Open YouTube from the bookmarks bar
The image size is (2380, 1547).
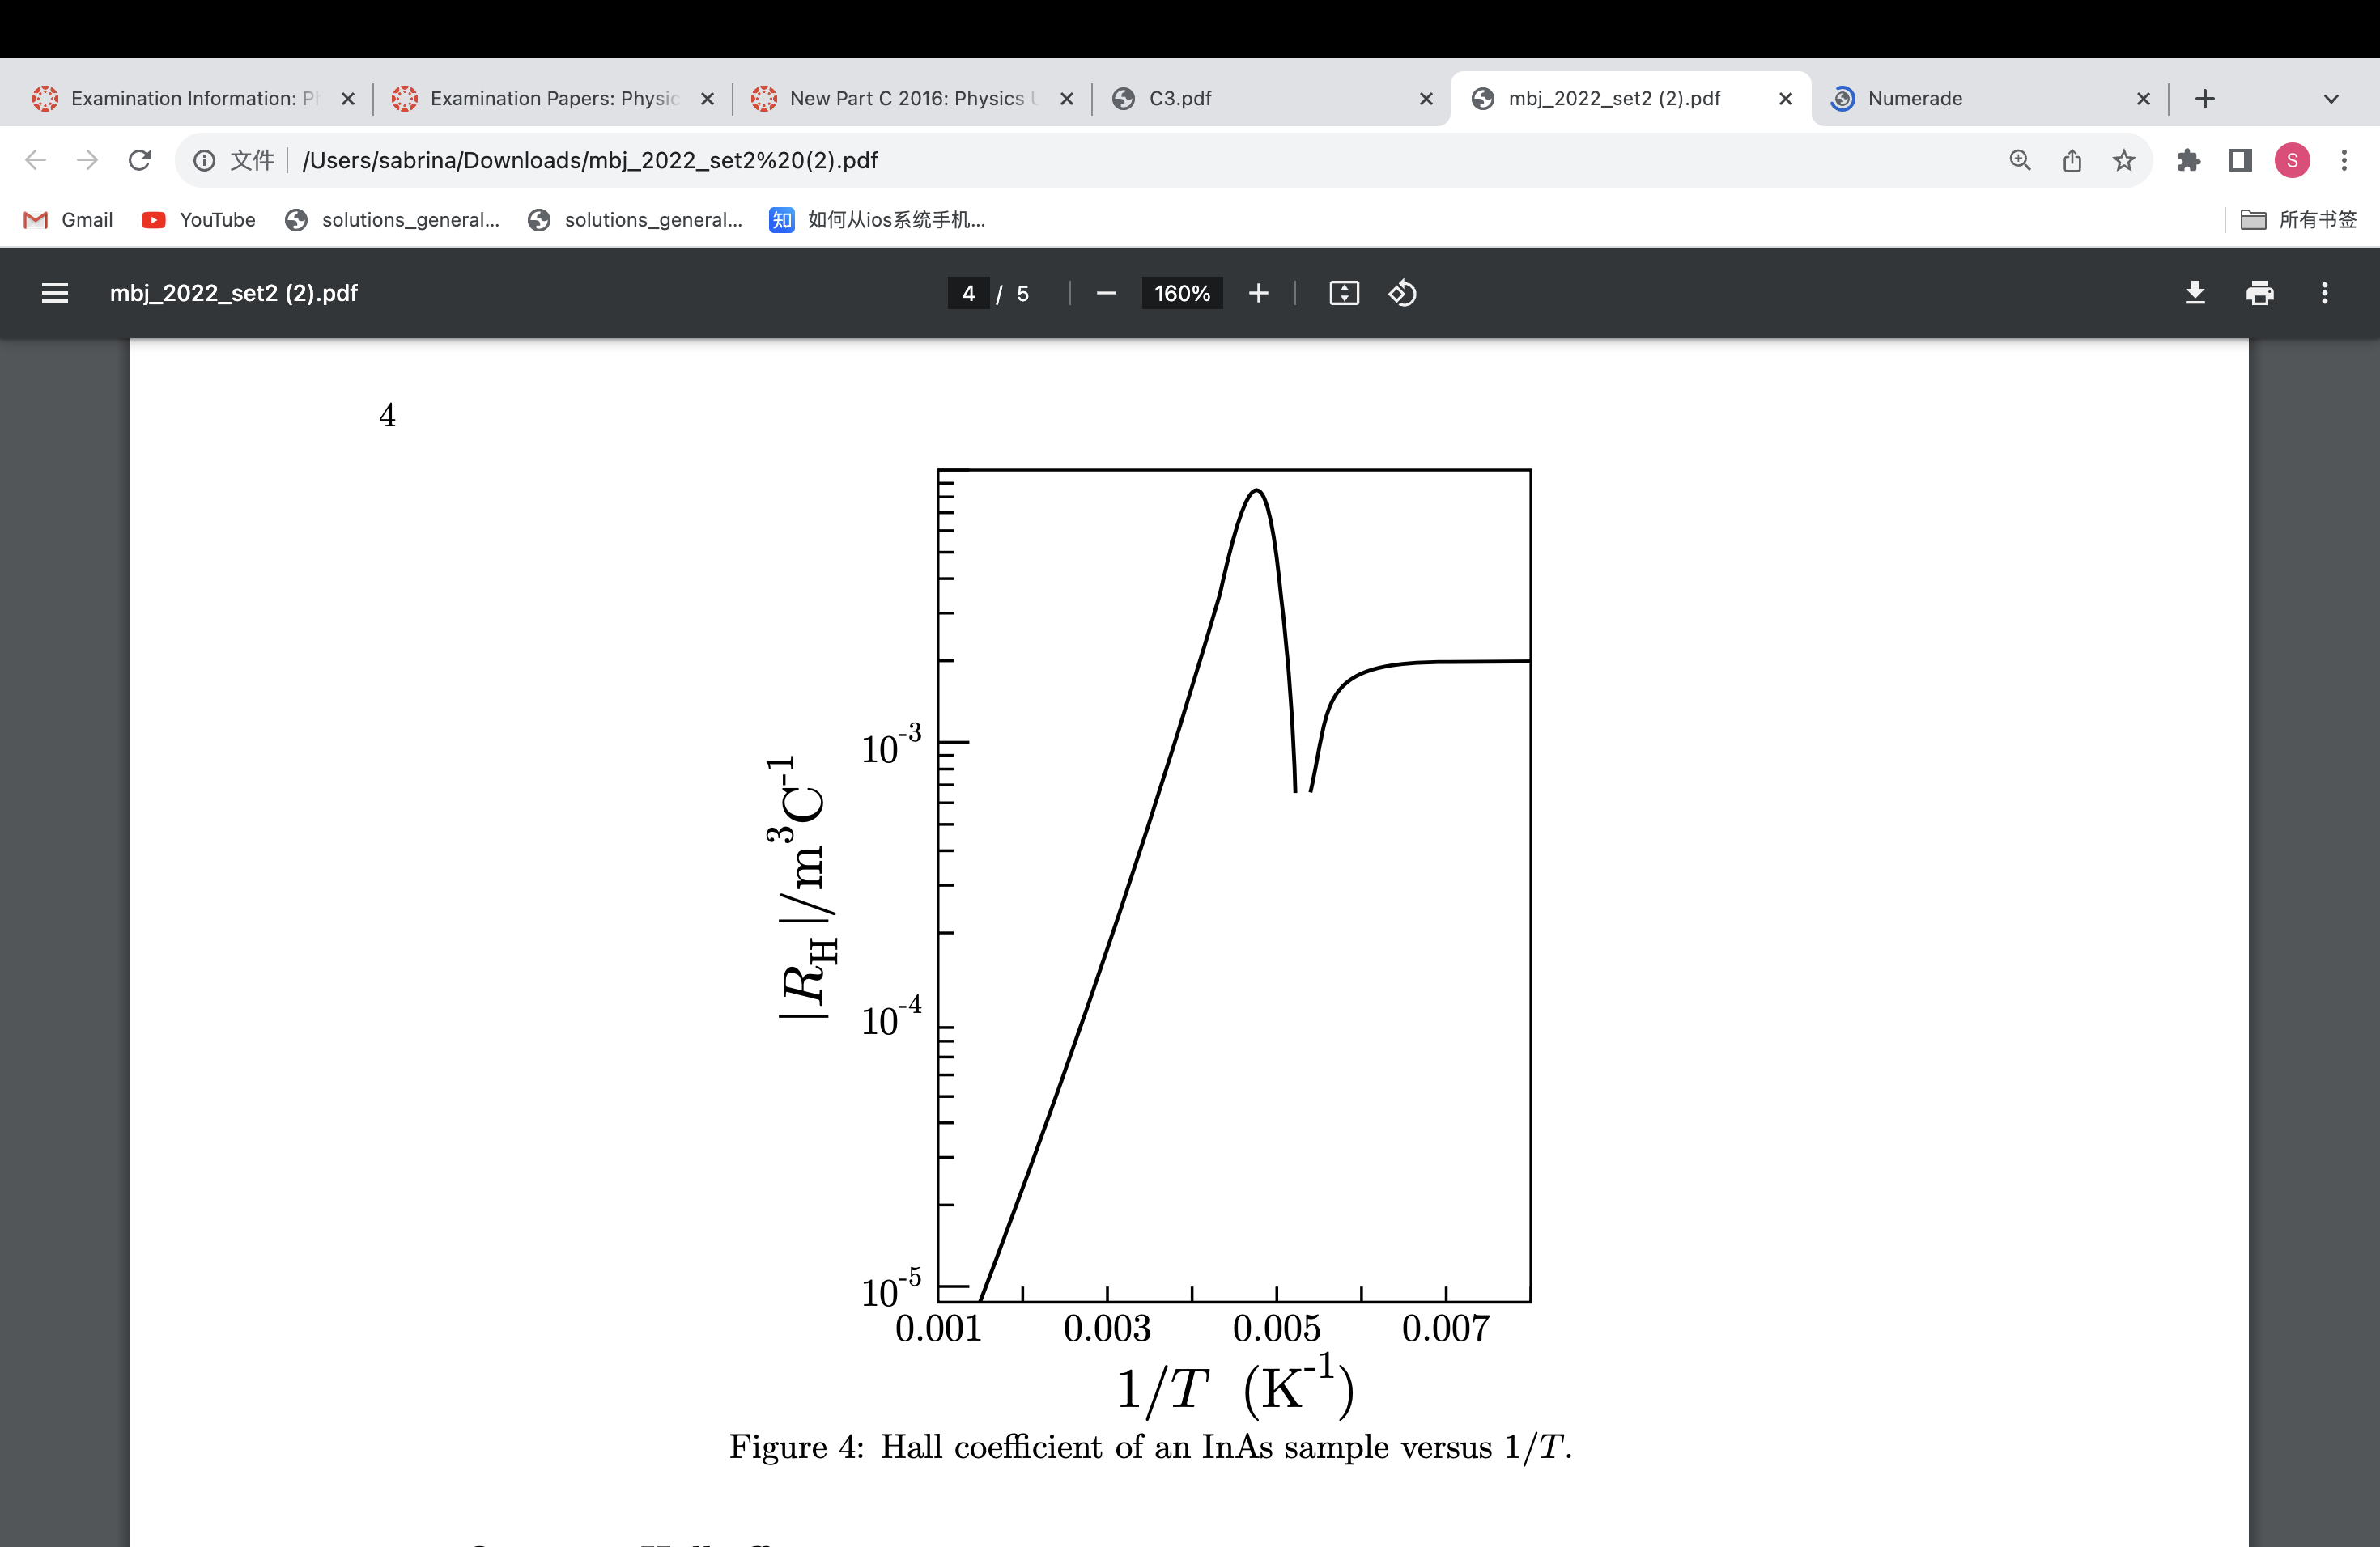tap(198, 220)
